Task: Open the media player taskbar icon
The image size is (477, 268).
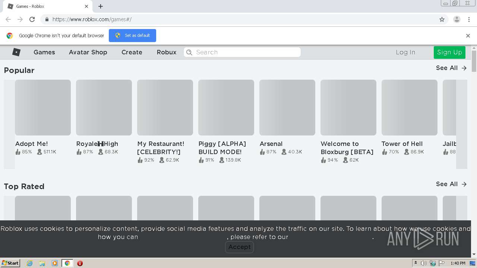Action: [x=55, y=263]
